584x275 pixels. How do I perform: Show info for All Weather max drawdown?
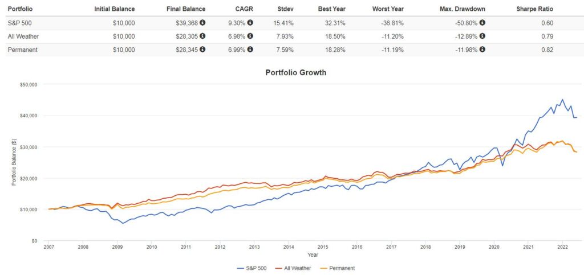click(x=482, y=36)
